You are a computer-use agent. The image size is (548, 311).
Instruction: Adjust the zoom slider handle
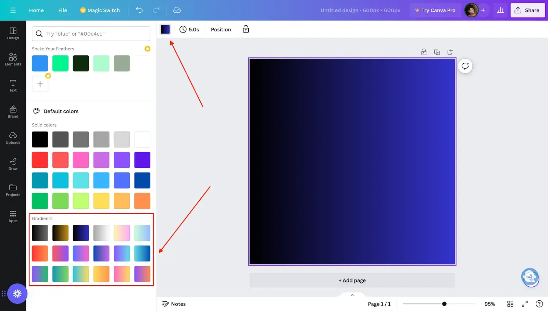pos(444,304)
